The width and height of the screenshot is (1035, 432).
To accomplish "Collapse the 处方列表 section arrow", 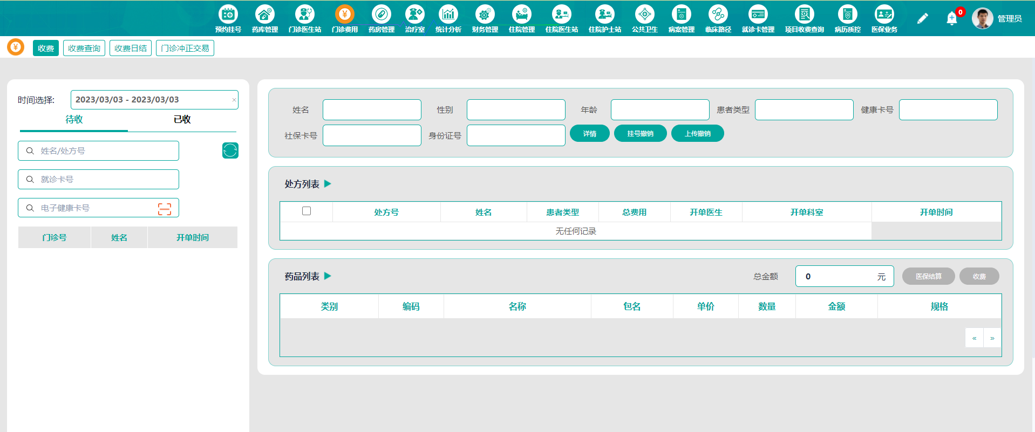I will click(328, 184).
